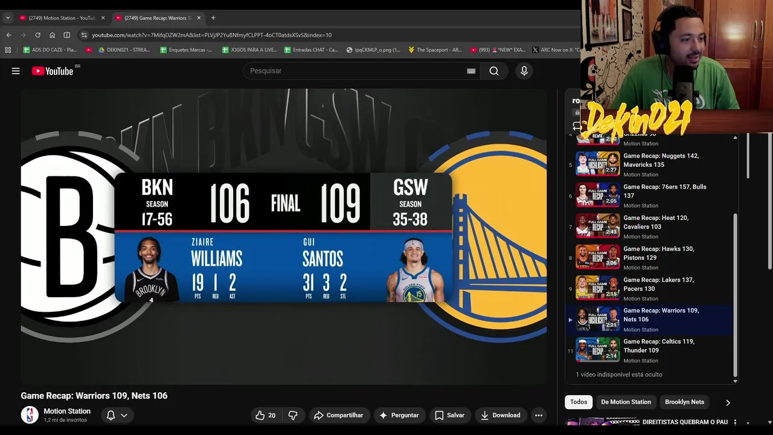The width and height of the screenshot is (773, 435).
Task: Open the browser home page
Action: 52,35
